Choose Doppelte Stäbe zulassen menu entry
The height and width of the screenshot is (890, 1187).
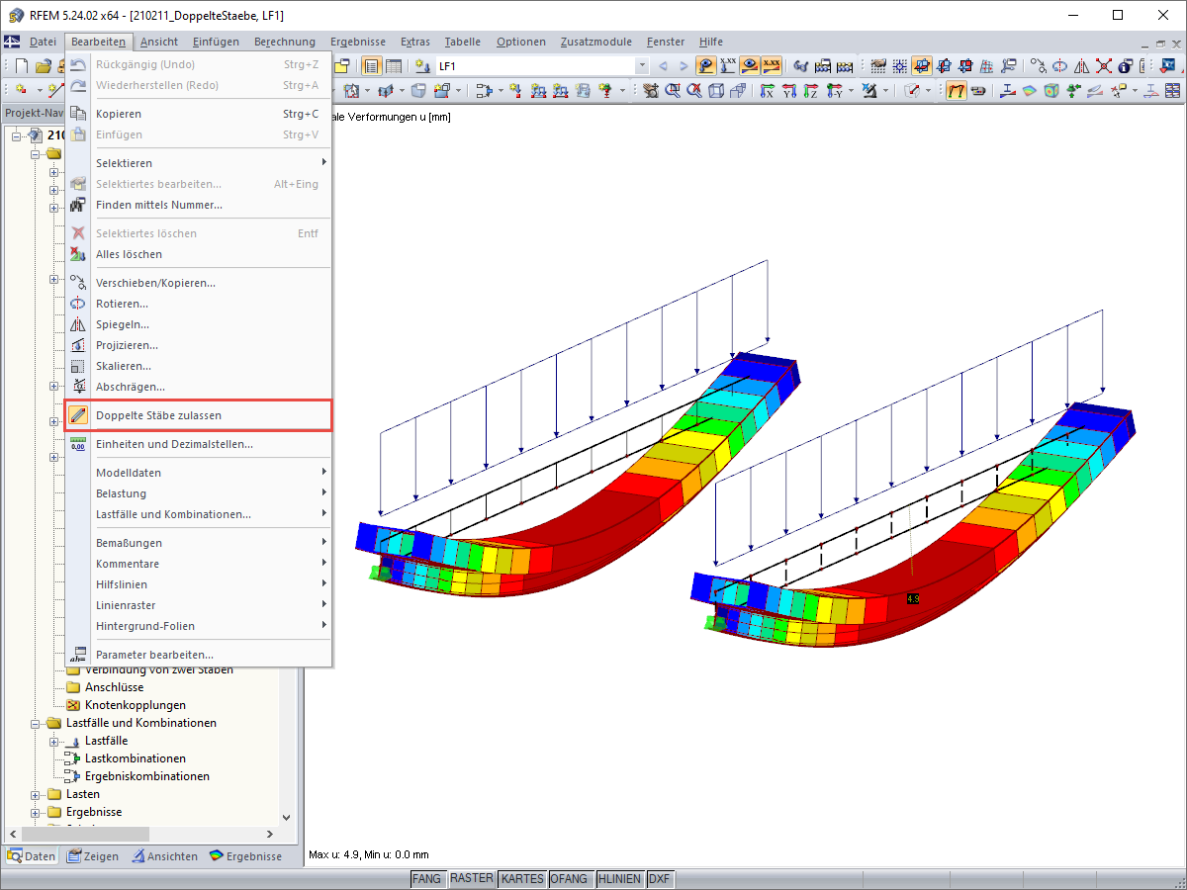(x=198, y=415)
